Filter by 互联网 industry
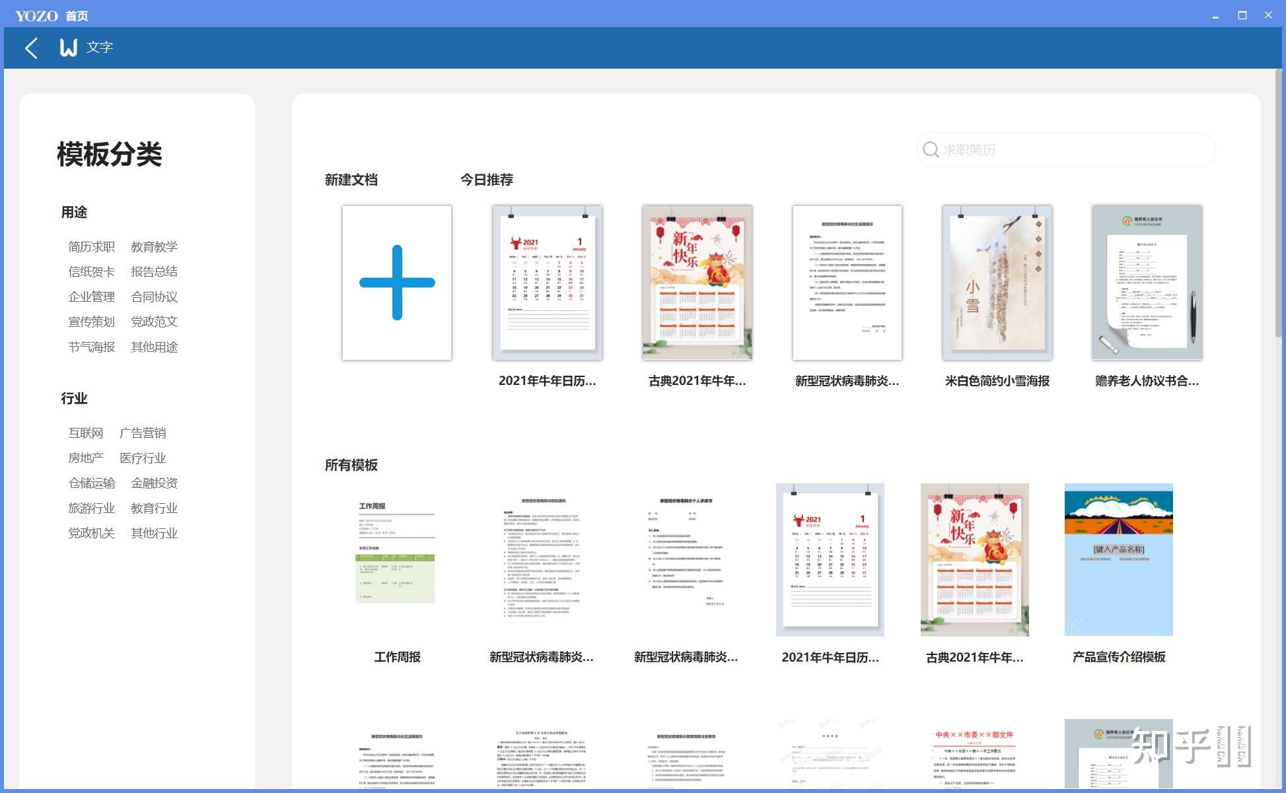This screenshot has height=793, width=1286. (x=86, y=433)
